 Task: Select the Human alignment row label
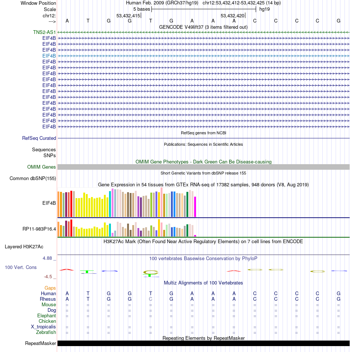point(48,294)
